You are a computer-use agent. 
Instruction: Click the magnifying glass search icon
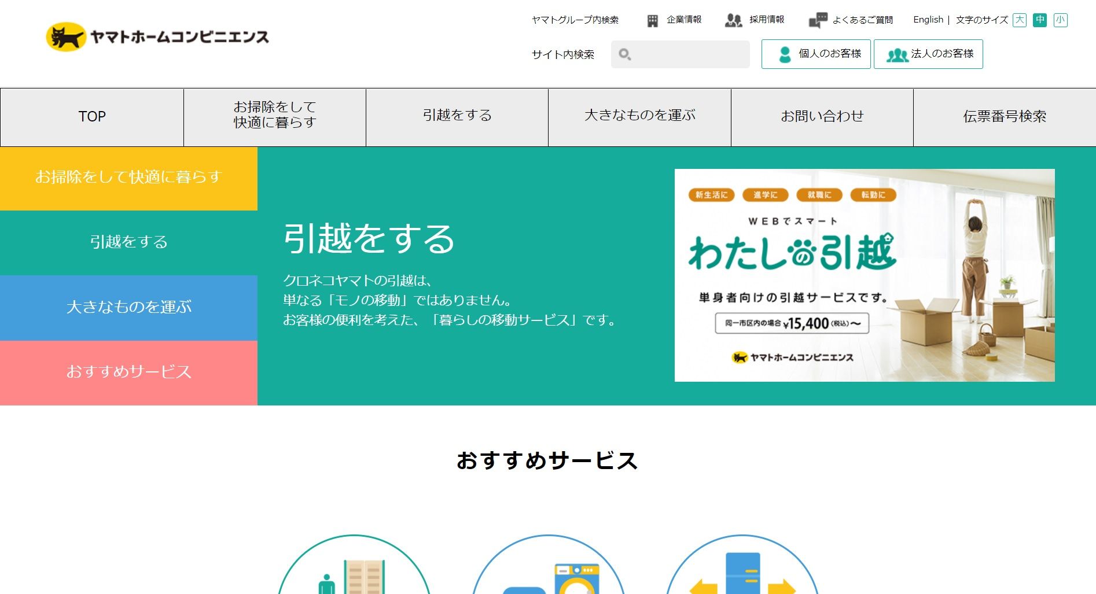click(x=624, y=54)
